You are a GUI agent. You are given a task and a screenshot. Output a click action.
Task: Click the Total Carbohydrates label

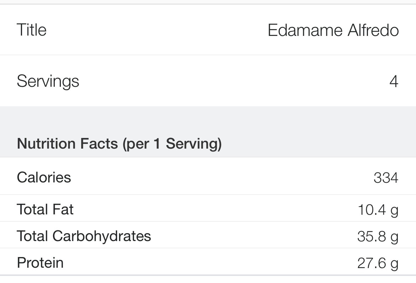click(84, 236)
